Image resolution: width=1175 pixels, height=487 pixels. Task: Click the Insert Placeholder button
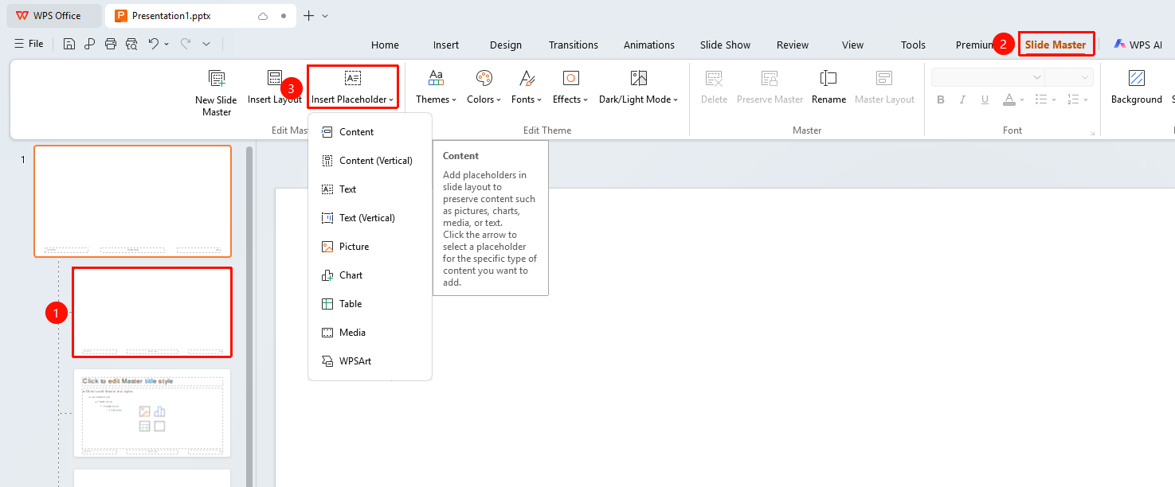point(353,88)
